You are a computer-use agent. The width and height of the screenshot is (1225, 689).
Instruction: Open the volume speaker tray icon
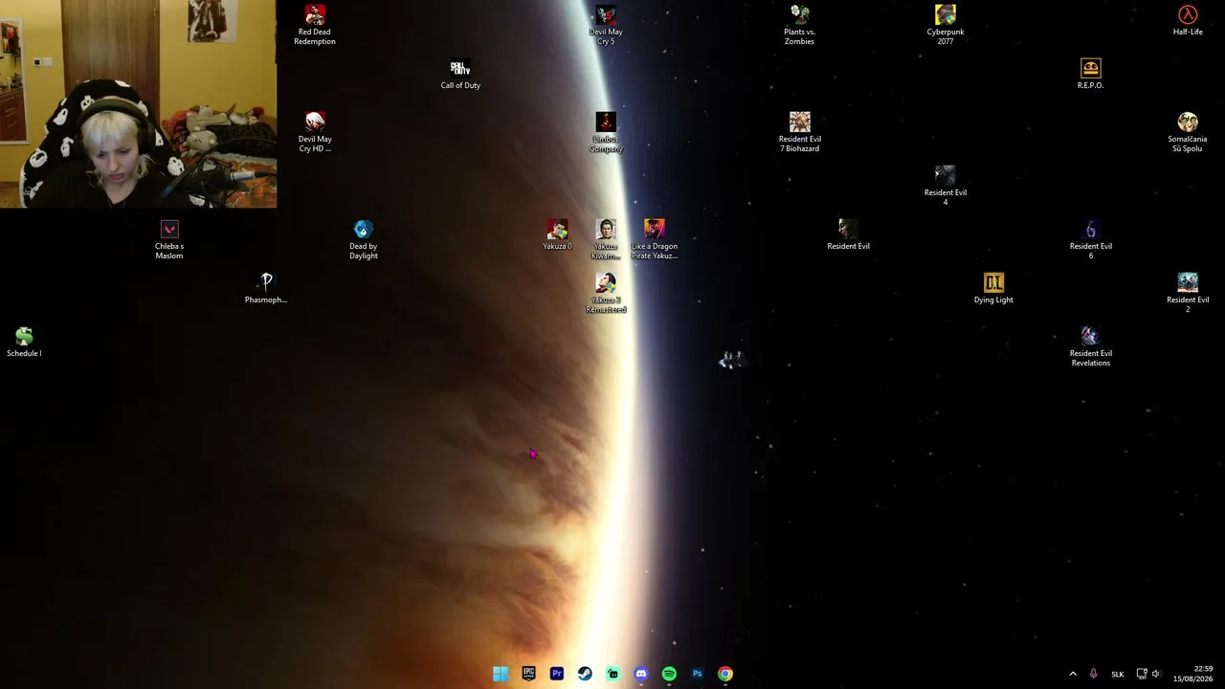[1155, 674]
